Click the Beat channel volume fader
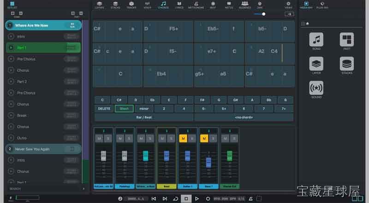 [167, 156]
